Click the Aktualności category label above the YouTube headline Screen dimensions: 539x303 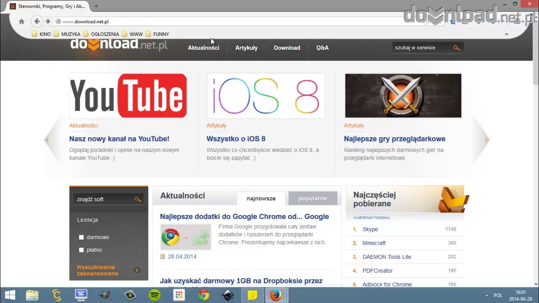[x=83, y=125]
